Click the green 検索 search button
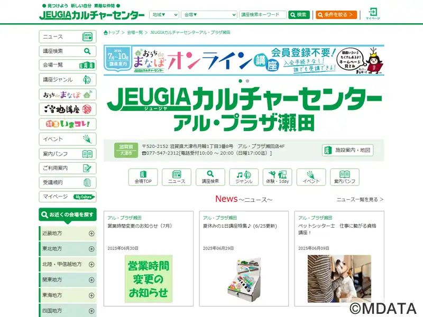This screenshot has width=423, height=317. coord(299,15)
